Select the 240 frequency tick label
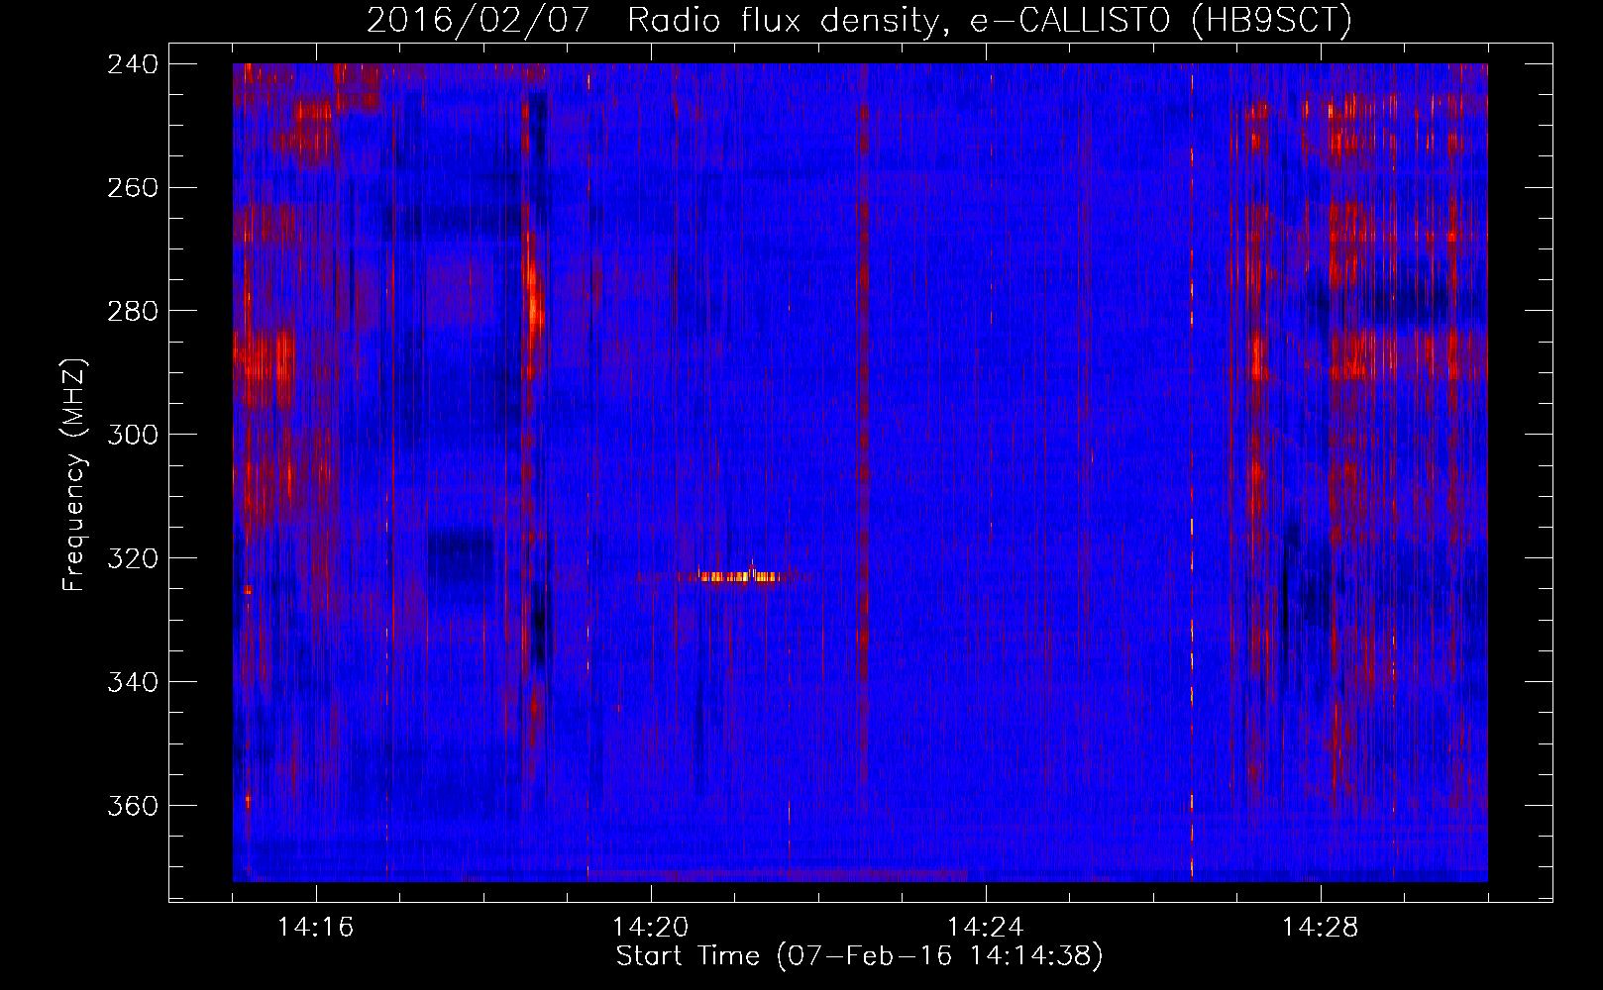Screen dimensions: 1603x990 point(132,63)
